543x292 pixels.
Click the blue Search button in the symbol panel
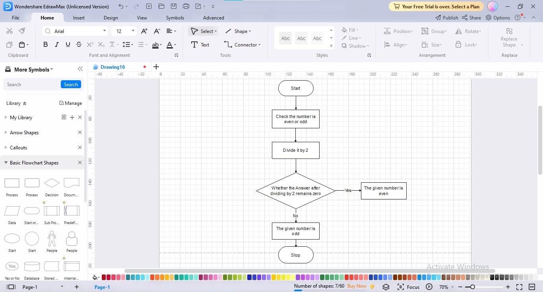pos(70,84)
